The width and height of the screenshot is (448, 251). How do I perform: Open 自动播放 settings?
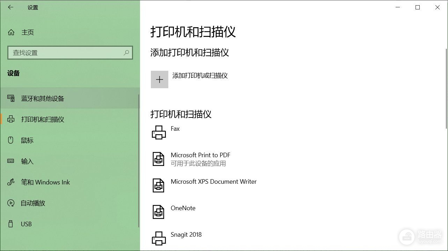pyautogui.click(x=70, y=203)
